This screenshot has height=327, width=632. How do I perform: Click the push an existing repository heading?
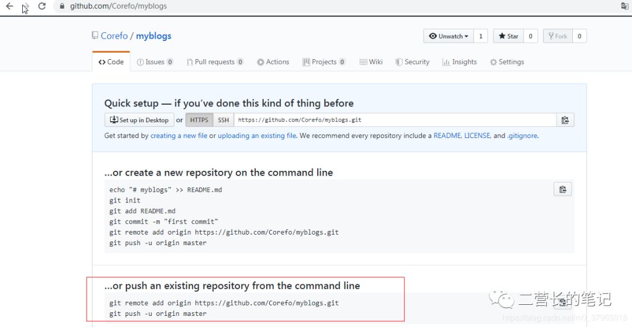(x=232, y=286)
